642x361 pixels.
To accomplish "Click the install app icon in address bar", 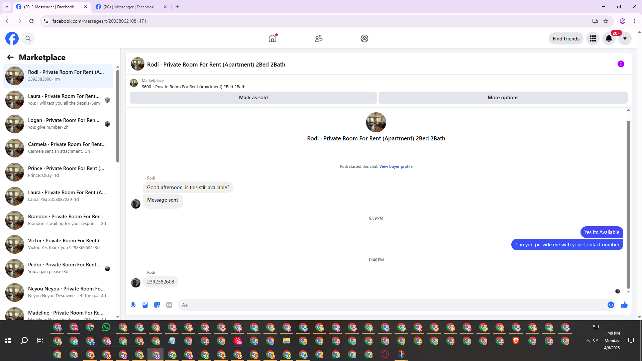I will (595, 21).
